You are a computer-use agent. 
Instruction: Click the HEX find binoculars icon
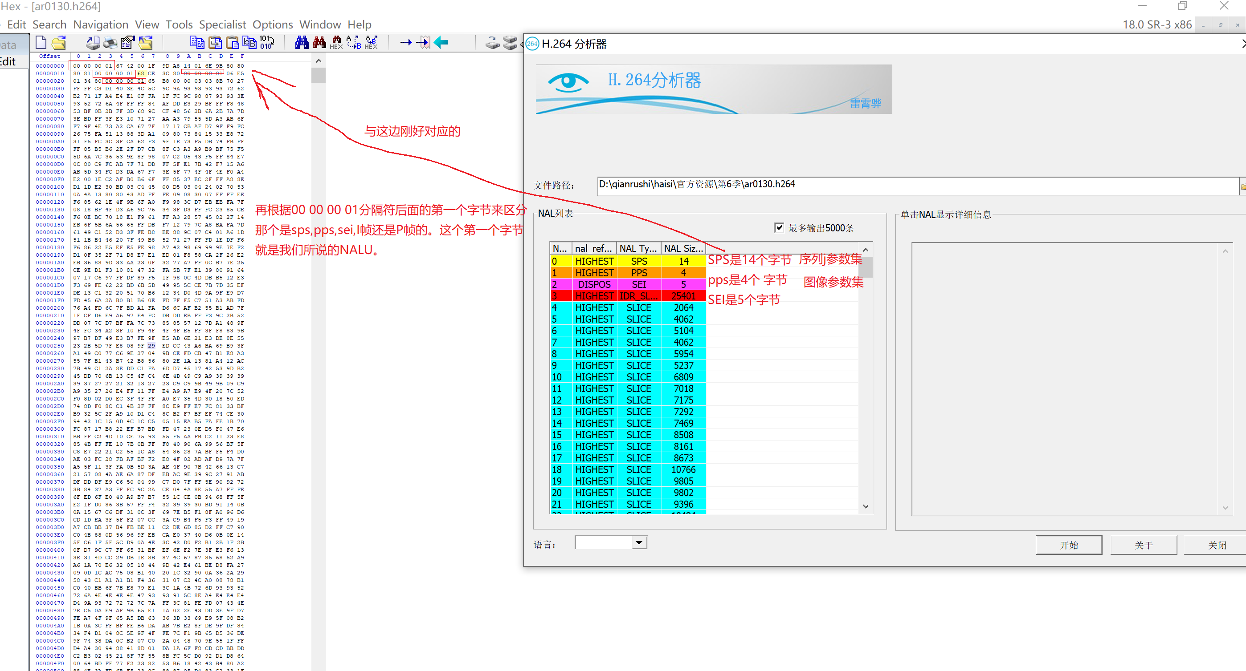(336, 43)
